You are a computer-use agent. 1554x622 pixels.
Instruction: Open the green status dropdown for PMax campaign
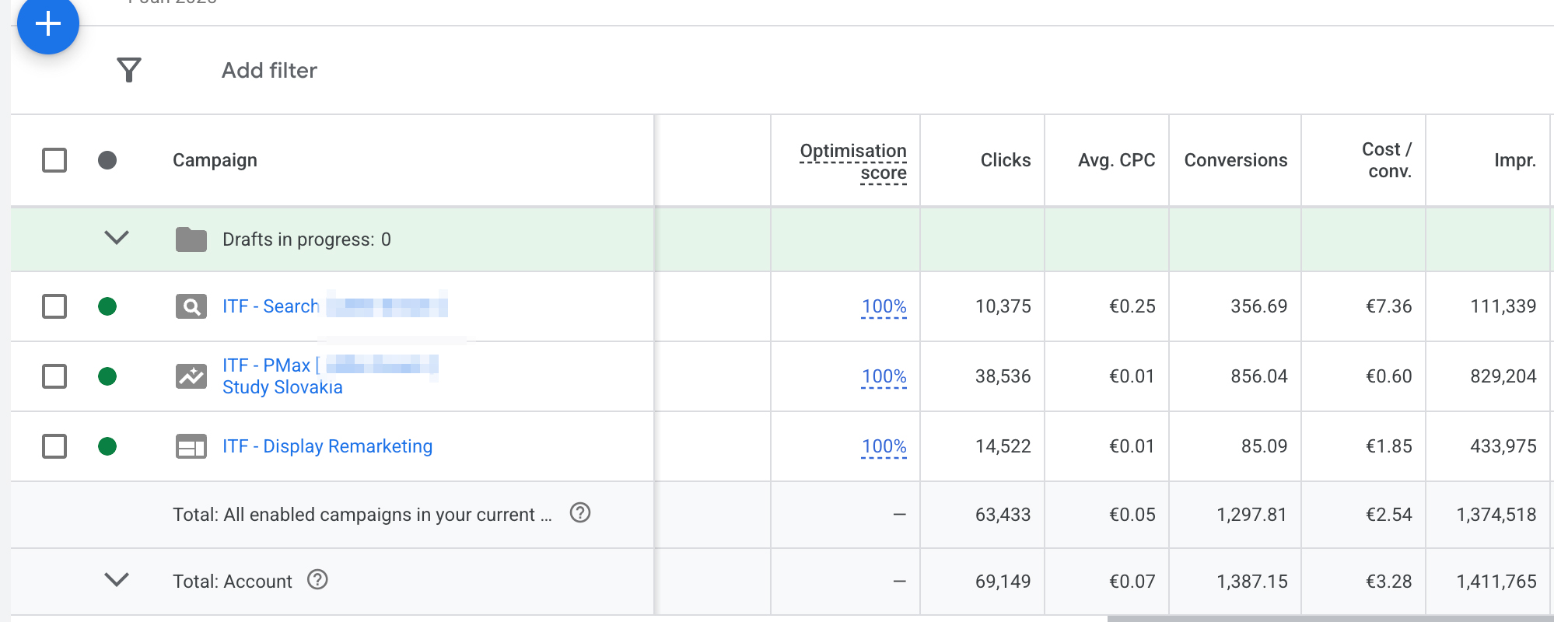107,376
